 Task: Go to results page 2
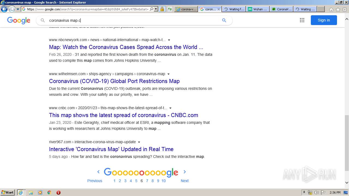(120, 181)
